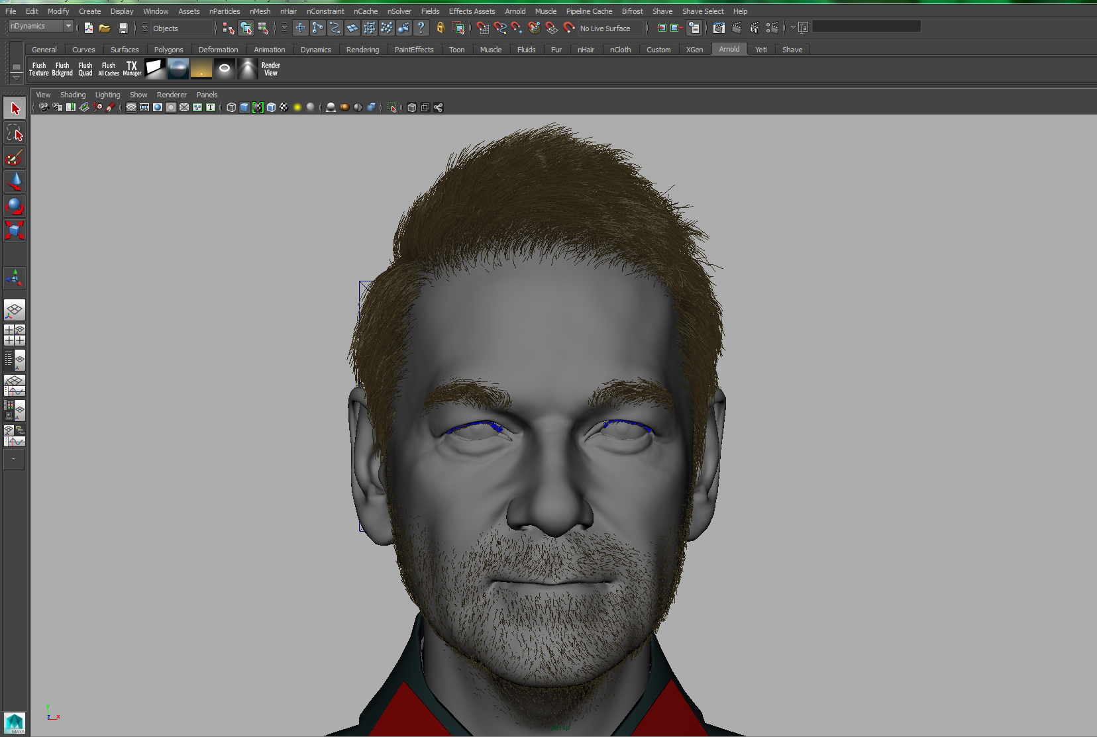
Task: Start IPR render clapperboard icon
Action: tap(755, 28)
